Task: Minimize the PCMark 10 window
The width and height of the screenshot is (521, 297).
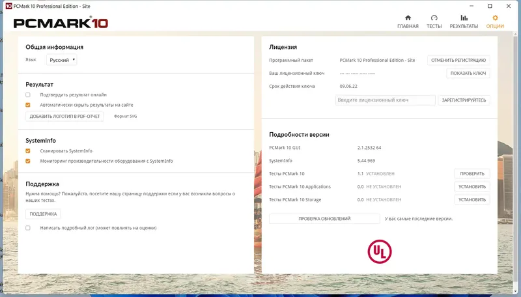Action: click(472, 6)
